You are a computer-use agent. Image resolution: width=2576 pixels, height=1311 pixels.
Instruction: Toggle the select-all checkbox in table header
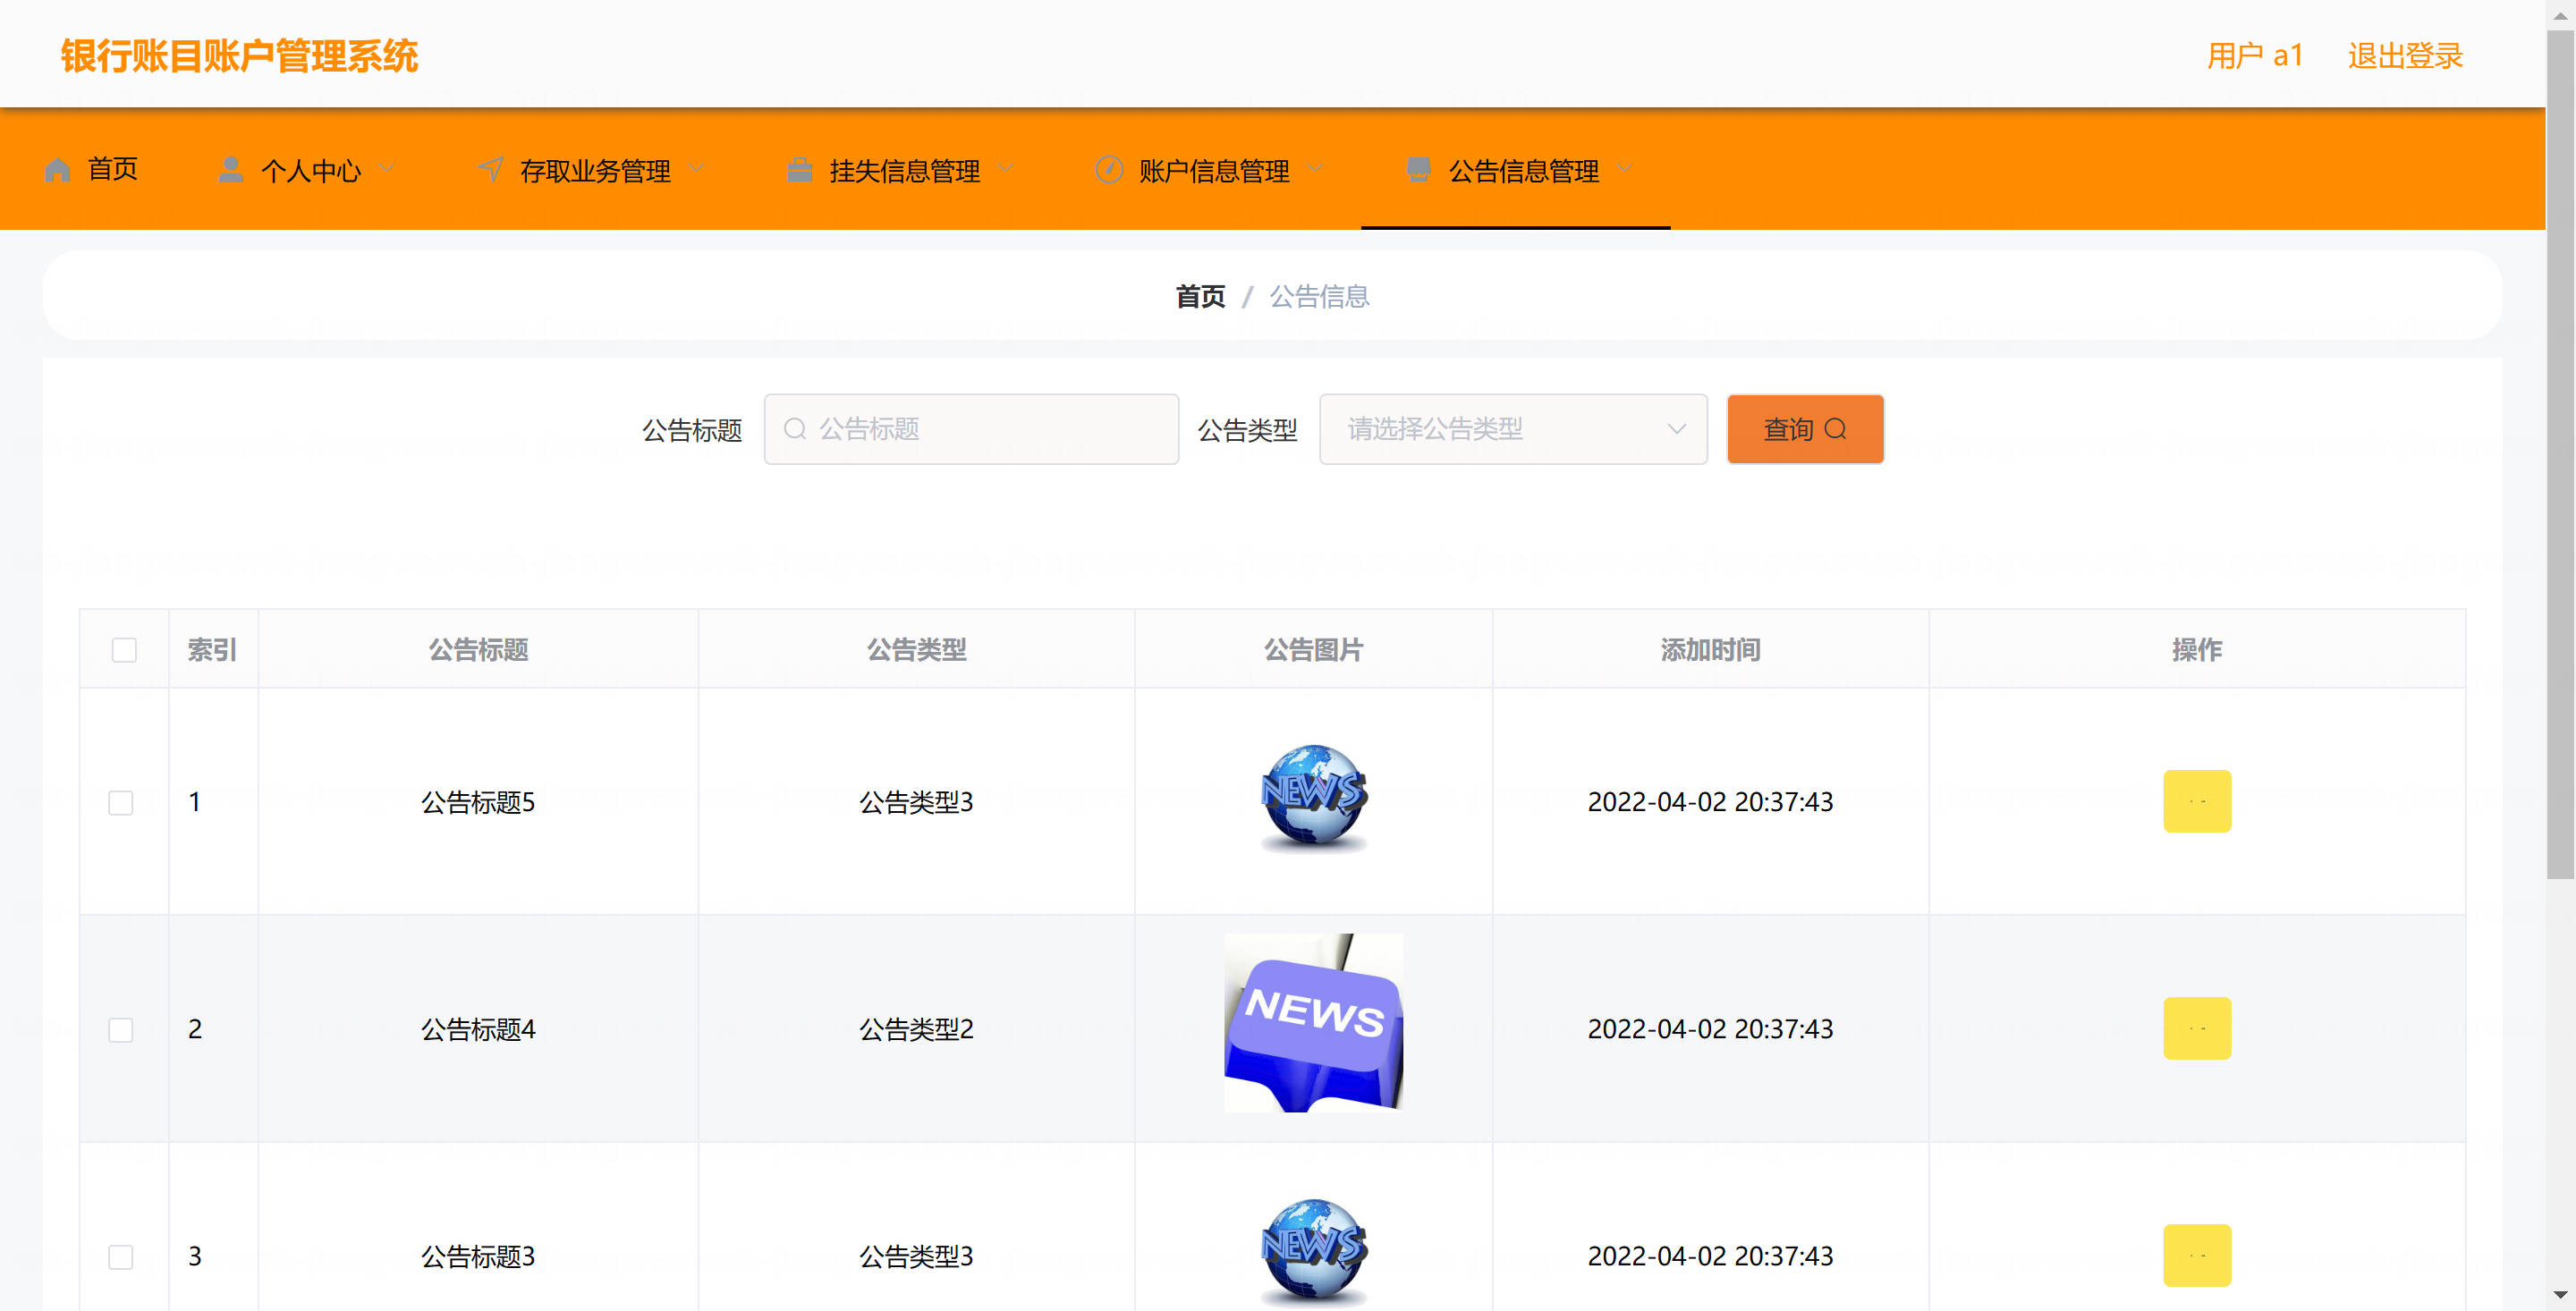pyautogui.click(x=124, y=650)
